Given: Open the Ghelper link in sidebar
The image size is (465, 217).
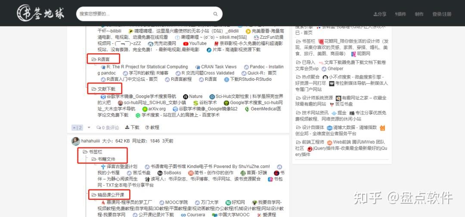Looking at the screenshot, I should (335, 69).
